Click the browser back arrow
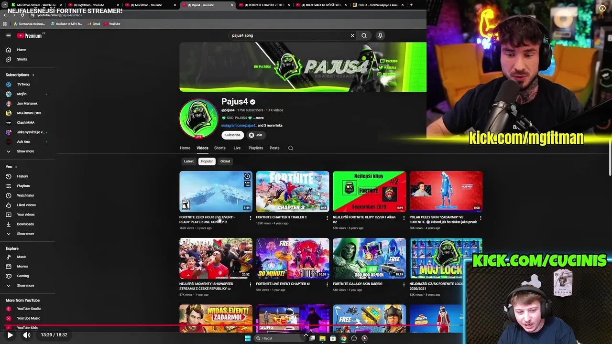The width and height of the screenshot is (612, 344). 5,15
